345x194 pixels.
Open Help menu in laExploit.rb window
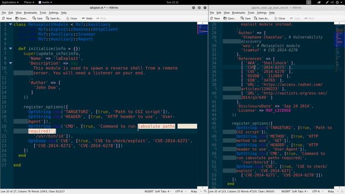64,13
